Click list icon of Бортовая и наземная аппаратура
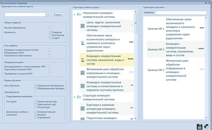Viewport: 212px width, 130px height. (x=83, y=109)
